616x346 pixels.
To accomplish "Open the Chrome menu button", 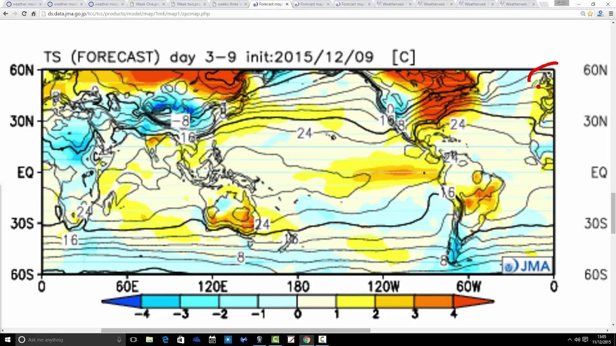I will point(612,14).
